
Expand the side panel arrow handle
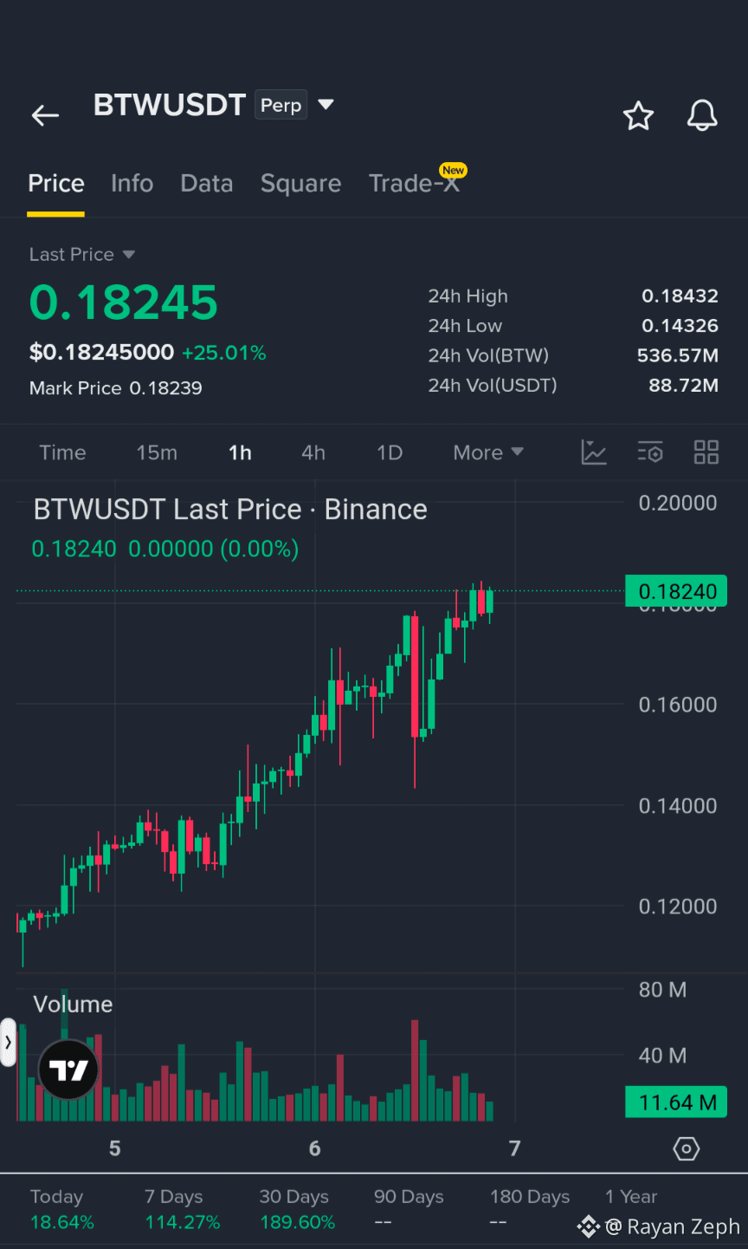pos(8,1042)
